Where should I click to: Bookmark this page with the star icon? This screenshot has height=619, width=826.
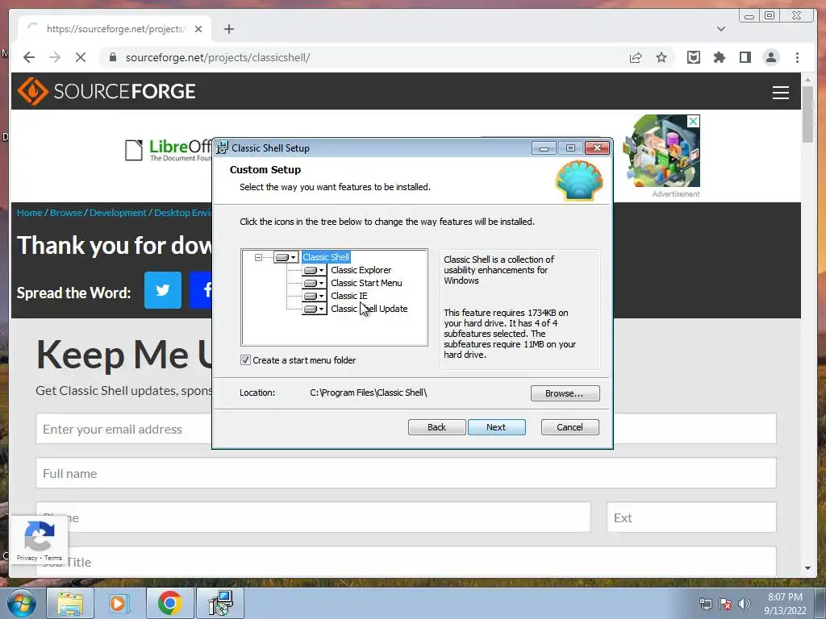coord(661,57)
